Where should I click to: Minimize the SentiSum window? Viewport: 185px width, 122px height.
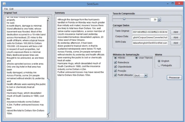click(x=168, y=4)
